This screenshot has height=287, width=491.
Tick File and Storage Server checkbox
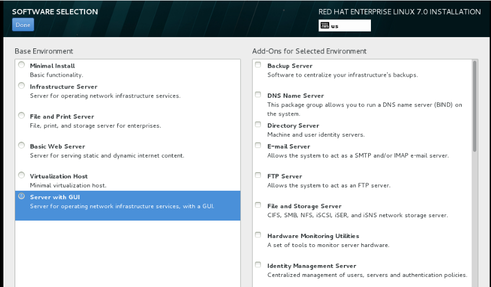pos(258,205)
